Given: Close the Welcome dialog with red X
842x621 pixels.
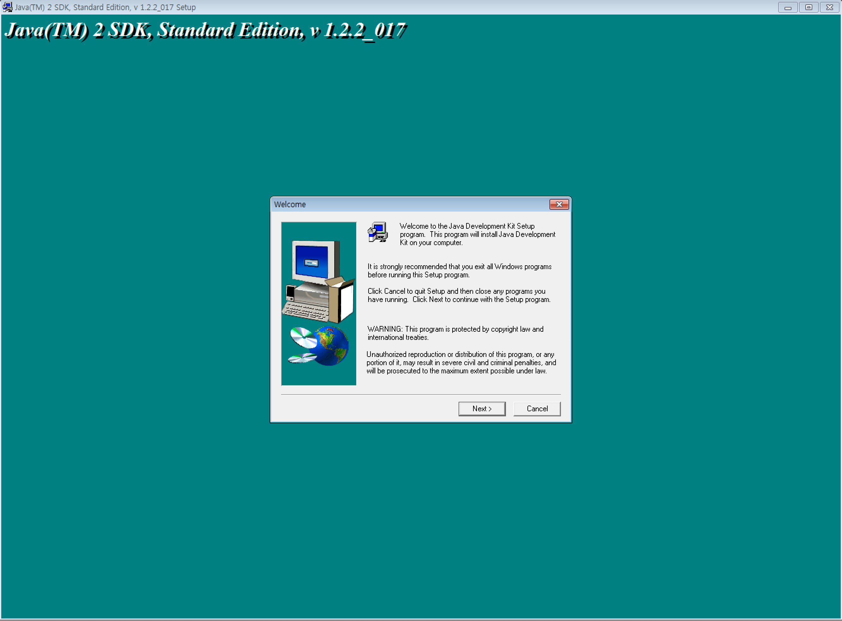Looking at the screenshot, I should [x=559, y=204].
